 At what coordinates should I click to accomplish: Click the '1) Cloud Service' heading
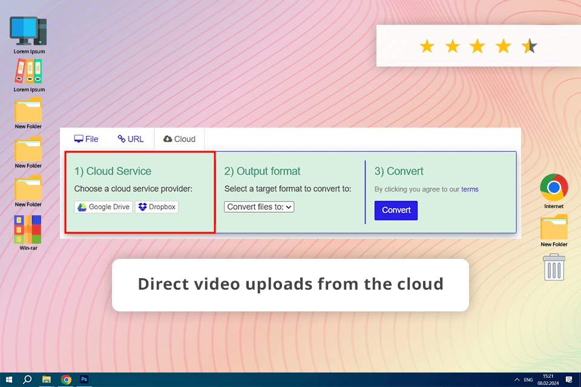(113, 172)
